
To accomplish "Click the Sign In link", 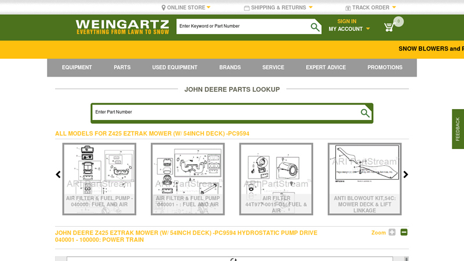I will coord(347,21).
